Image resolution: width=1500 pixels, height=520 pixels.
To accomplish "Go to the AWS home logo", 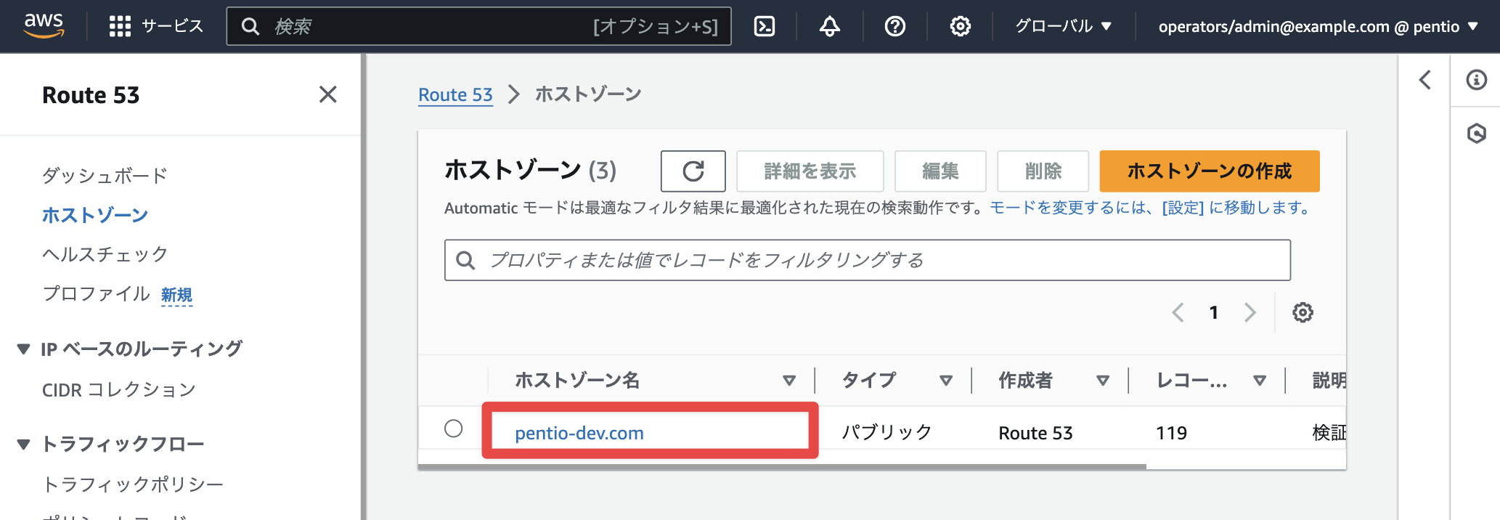I will click(44, 25).
